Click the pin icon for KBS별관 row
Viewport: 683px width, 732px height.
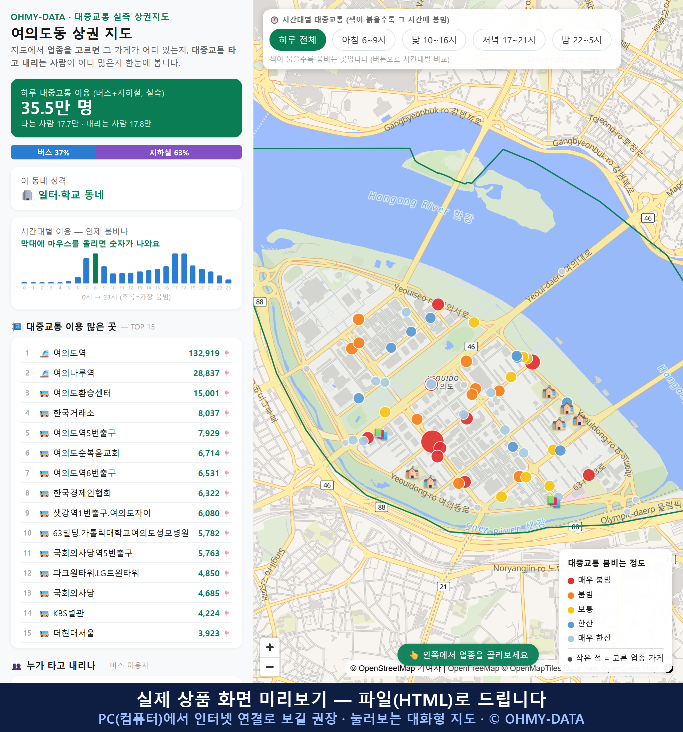pos(227,613)
